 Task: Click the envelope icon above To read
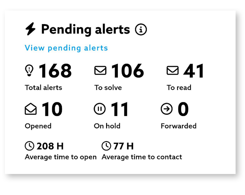click(x=173, y=70)
